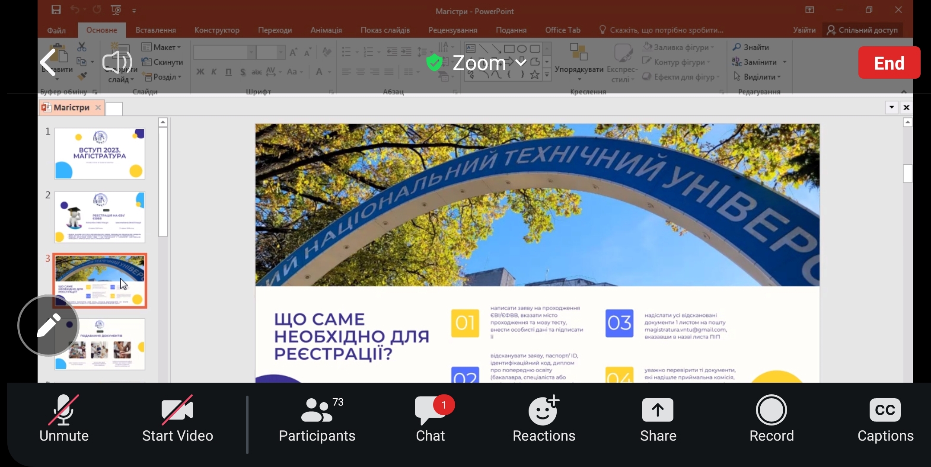Unmute the microphone
Screen dimensions: 931x467
64,419
